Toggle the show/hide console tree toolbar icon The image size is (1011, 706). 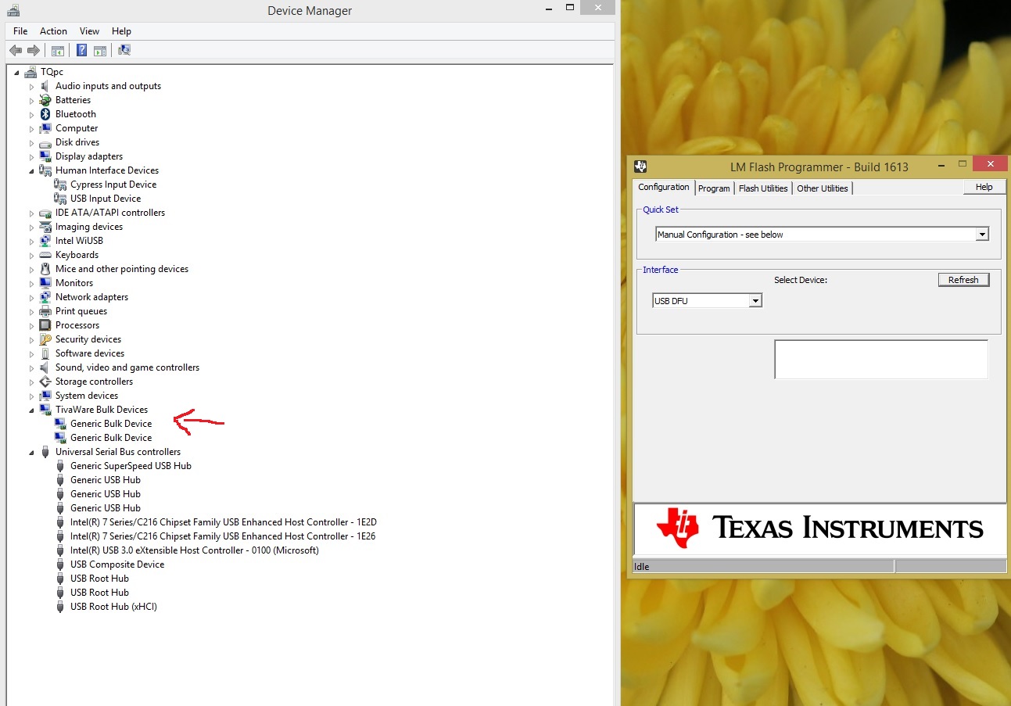(58, 51)
